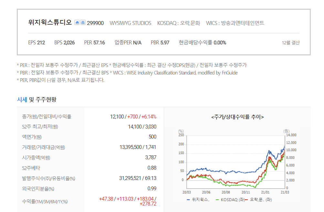This screenshot has height=212, width=324.
Task: Click the stock price chart plot area
Action: [x=235, y=162]
